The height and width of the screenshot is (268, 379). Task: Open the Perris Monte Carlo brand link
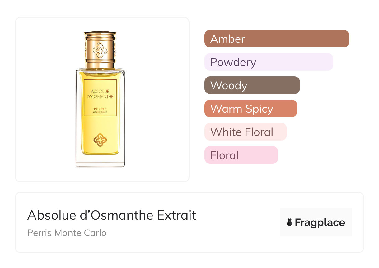tap(67, 233)
